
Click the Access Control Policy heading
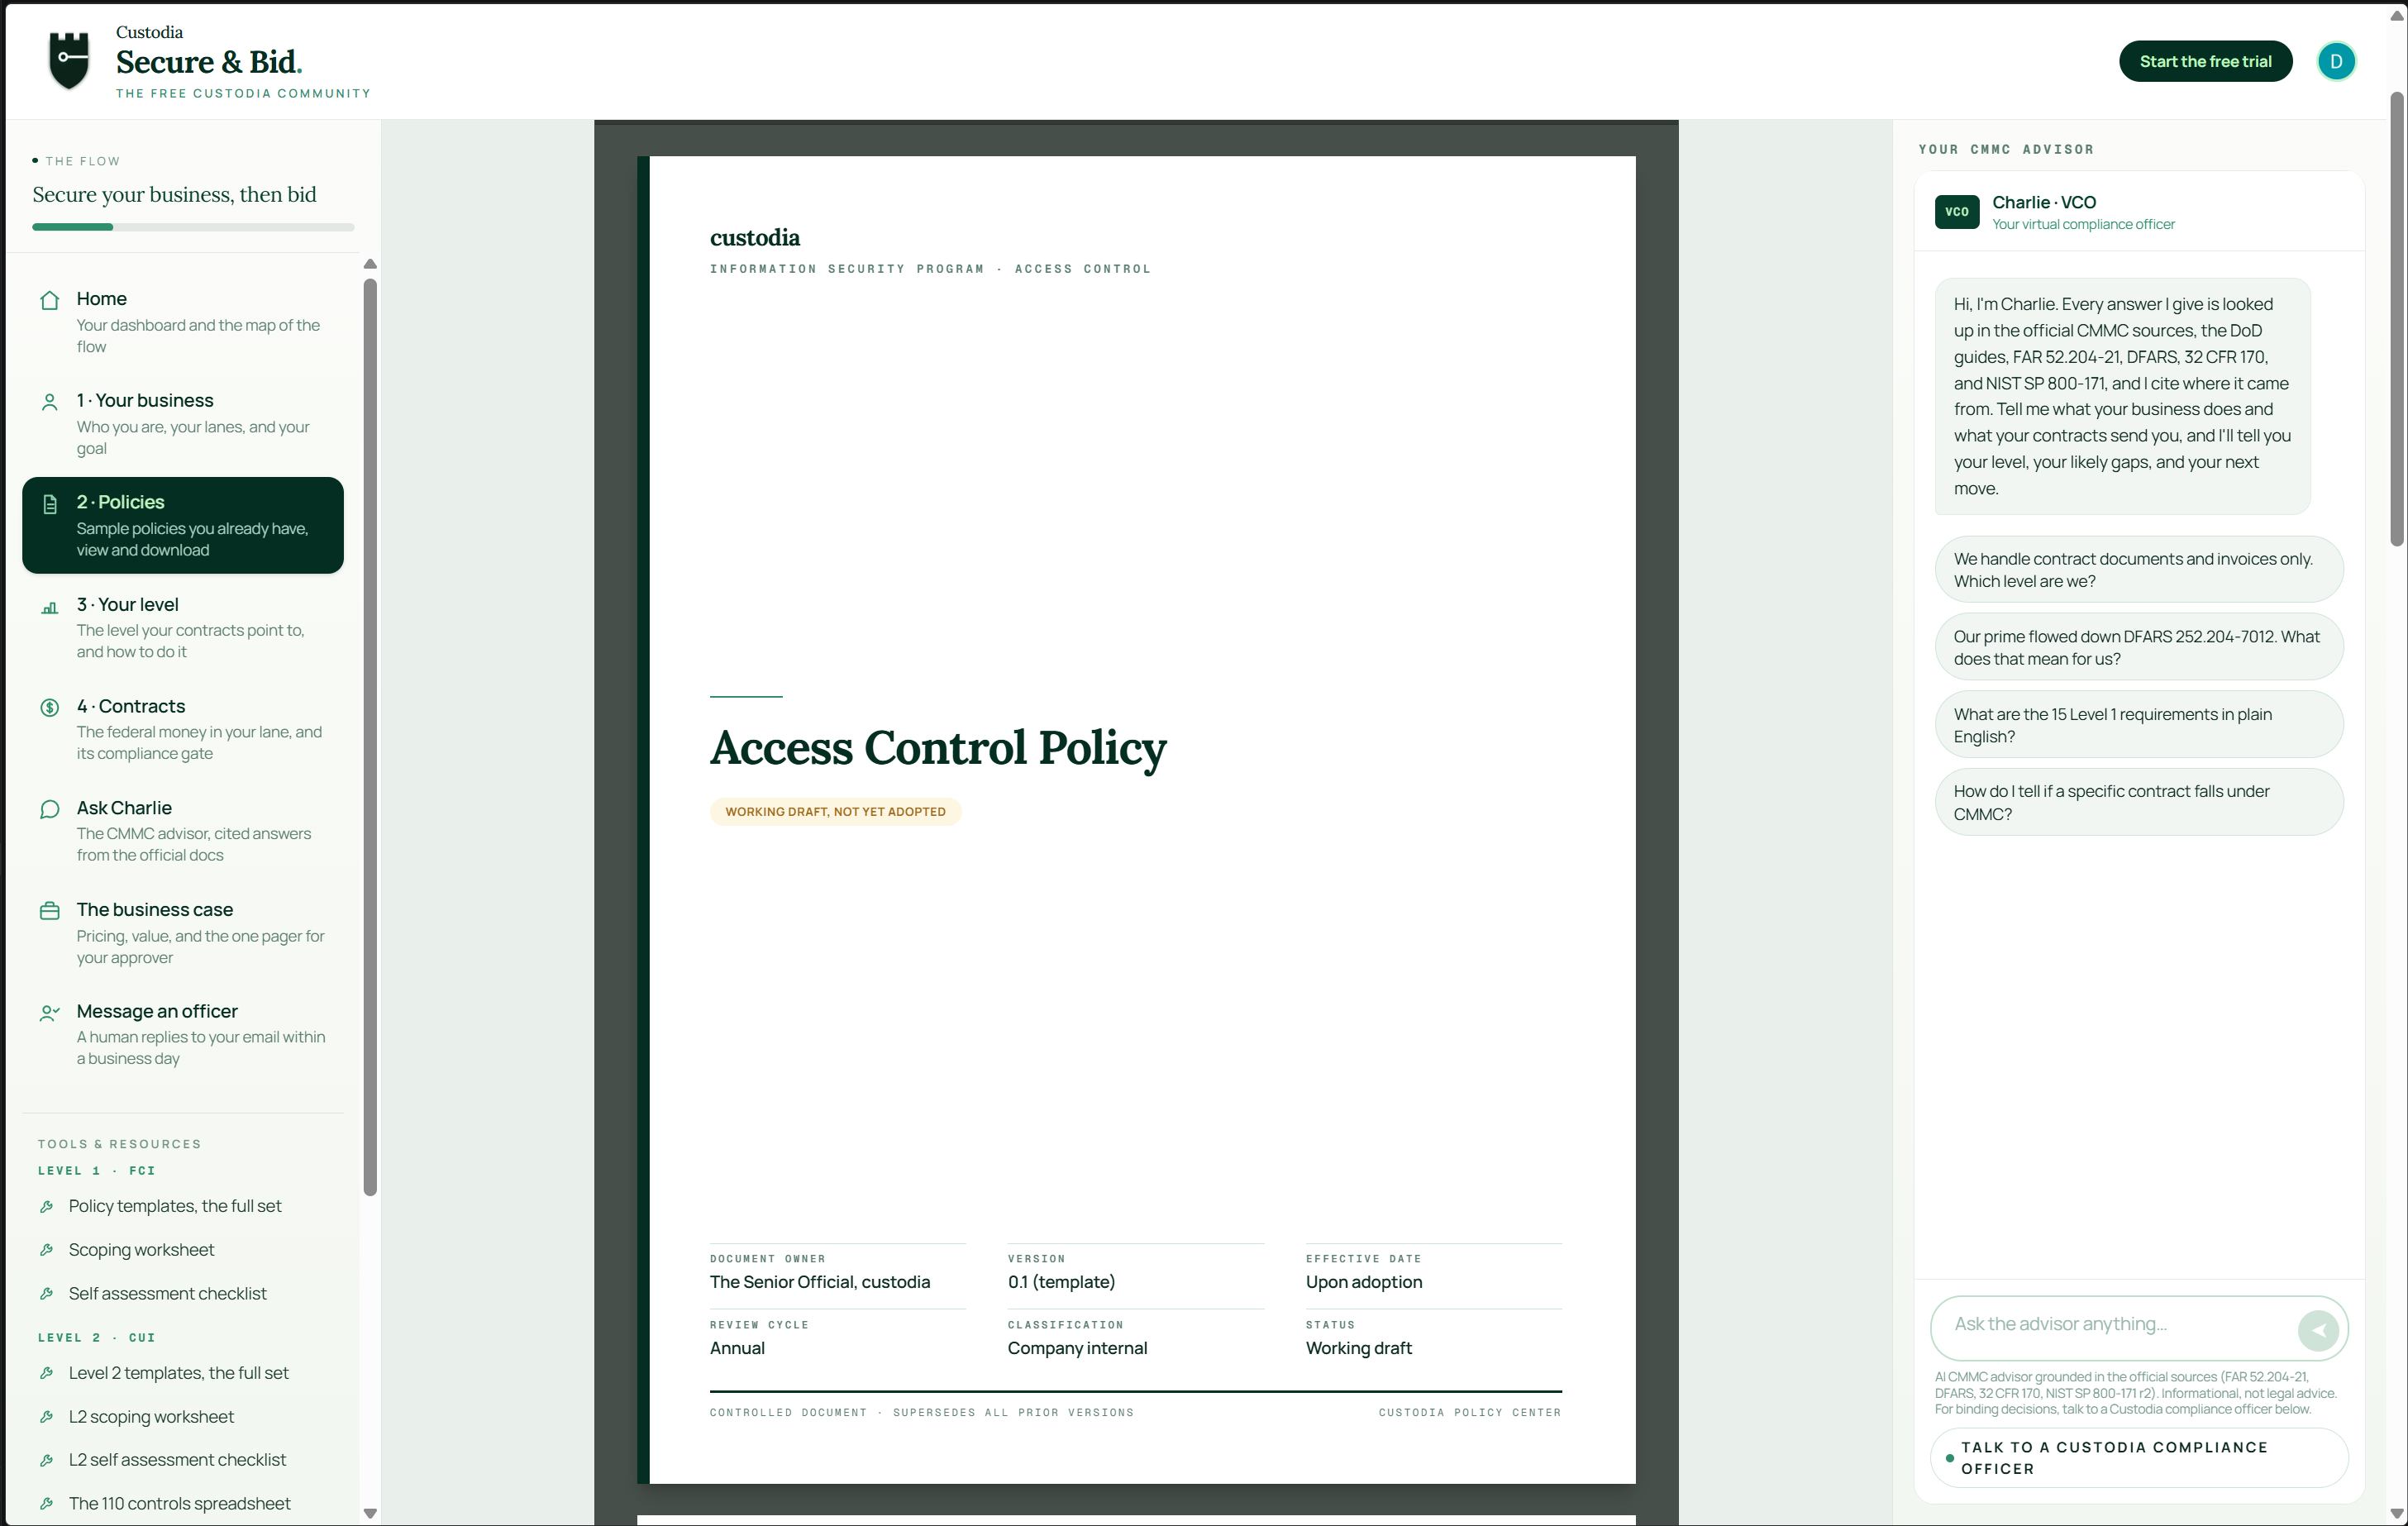click(x=938, y=748)
